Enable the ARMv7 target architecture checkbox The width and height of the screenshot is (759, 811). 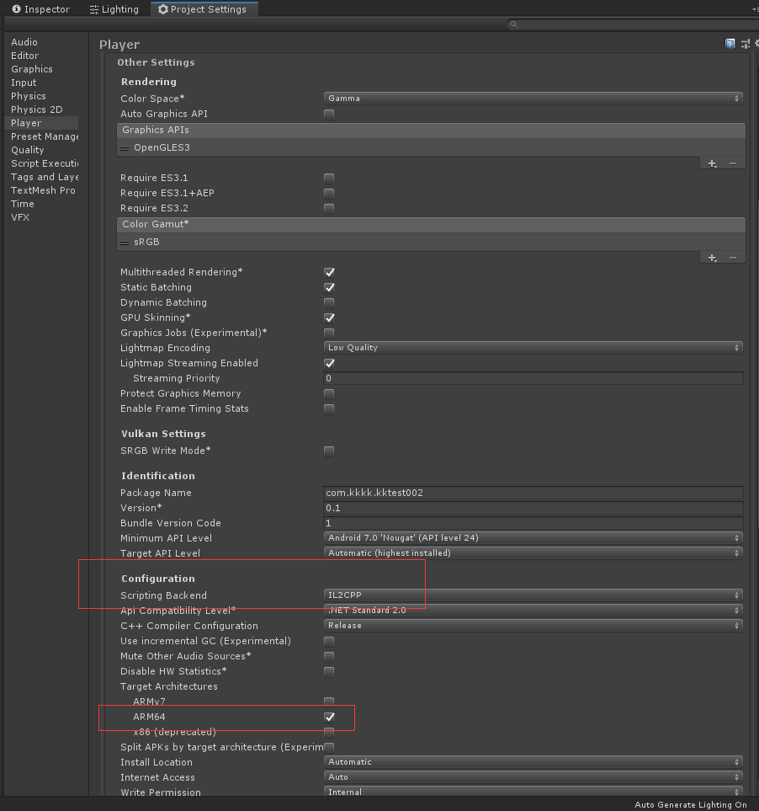pos(328,701)
